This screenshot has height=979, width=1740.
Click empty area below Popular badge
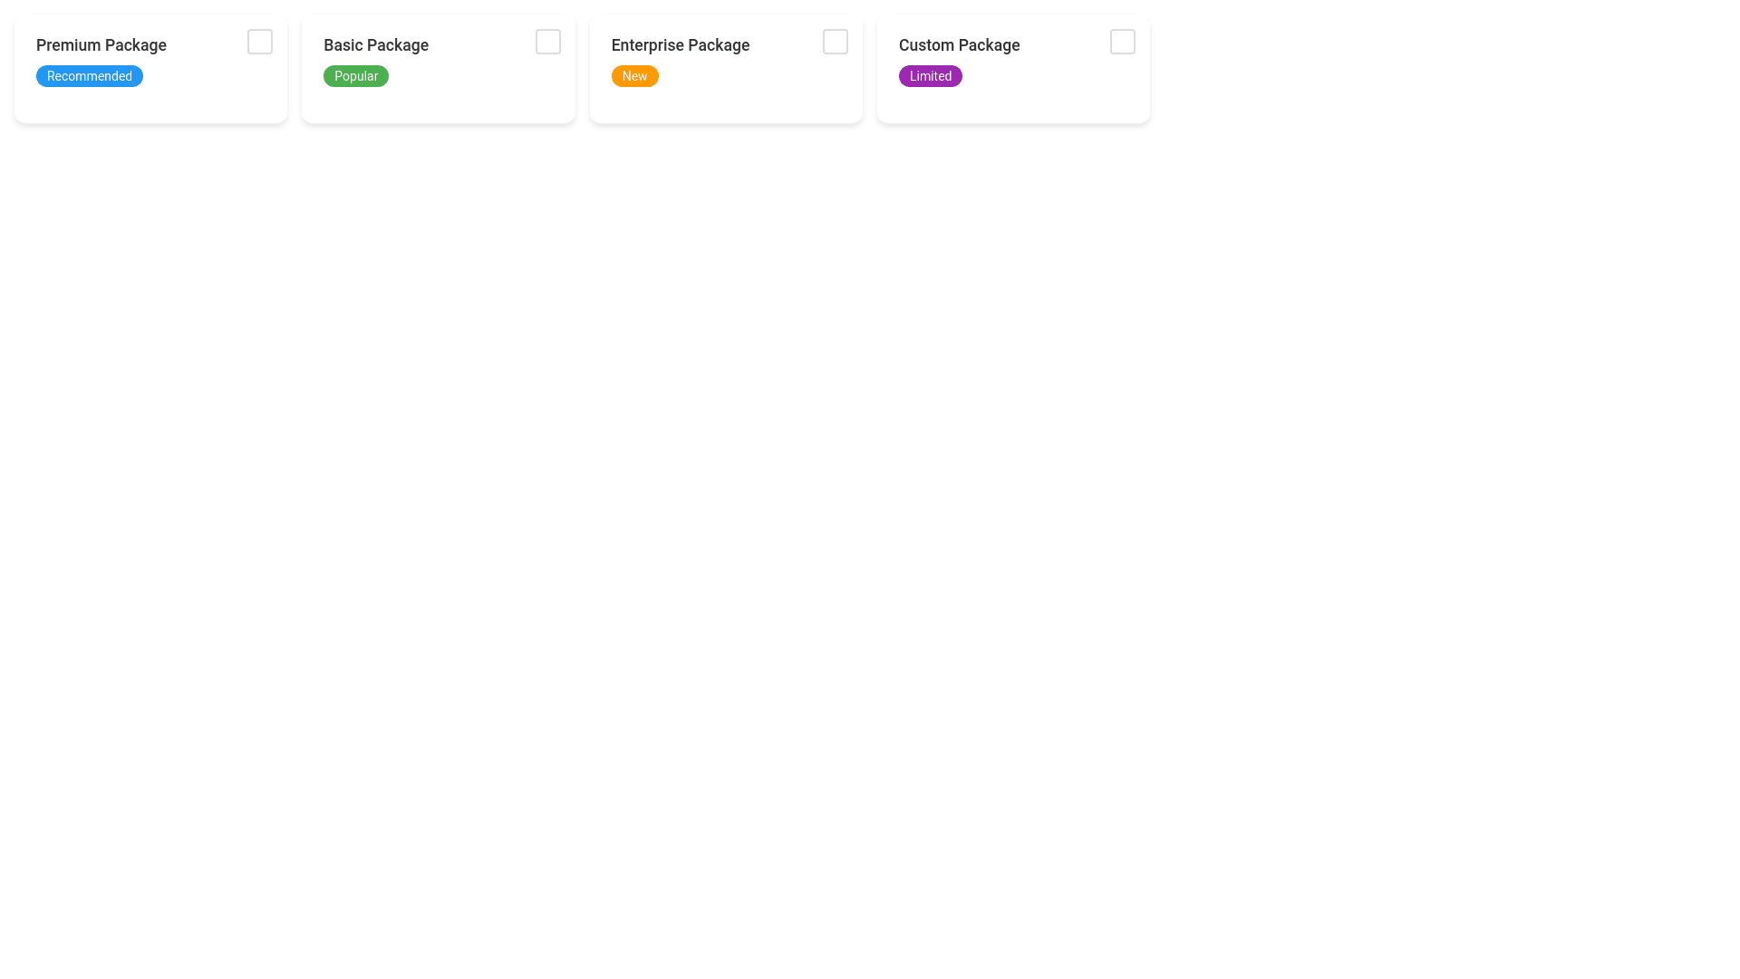coord(355,105)
